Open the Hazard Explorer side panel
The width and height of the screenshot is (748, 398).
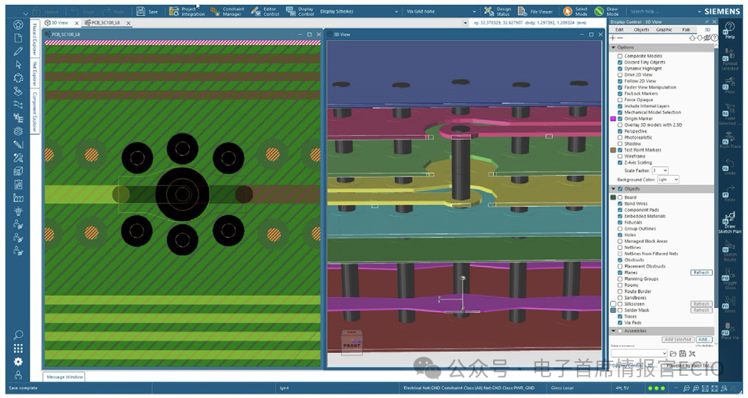pyautogui.click(x=35, y=40)
